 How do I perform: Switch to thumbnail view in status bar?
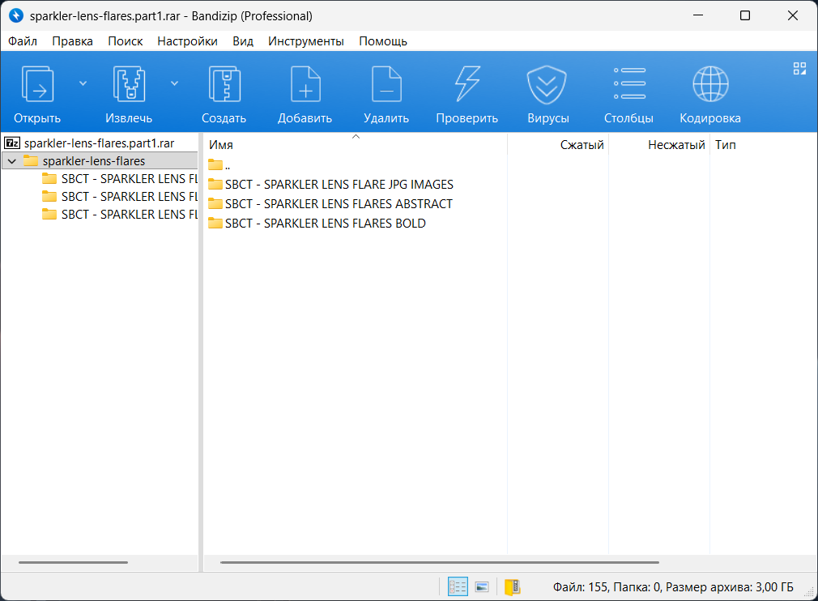click(482, 586)
